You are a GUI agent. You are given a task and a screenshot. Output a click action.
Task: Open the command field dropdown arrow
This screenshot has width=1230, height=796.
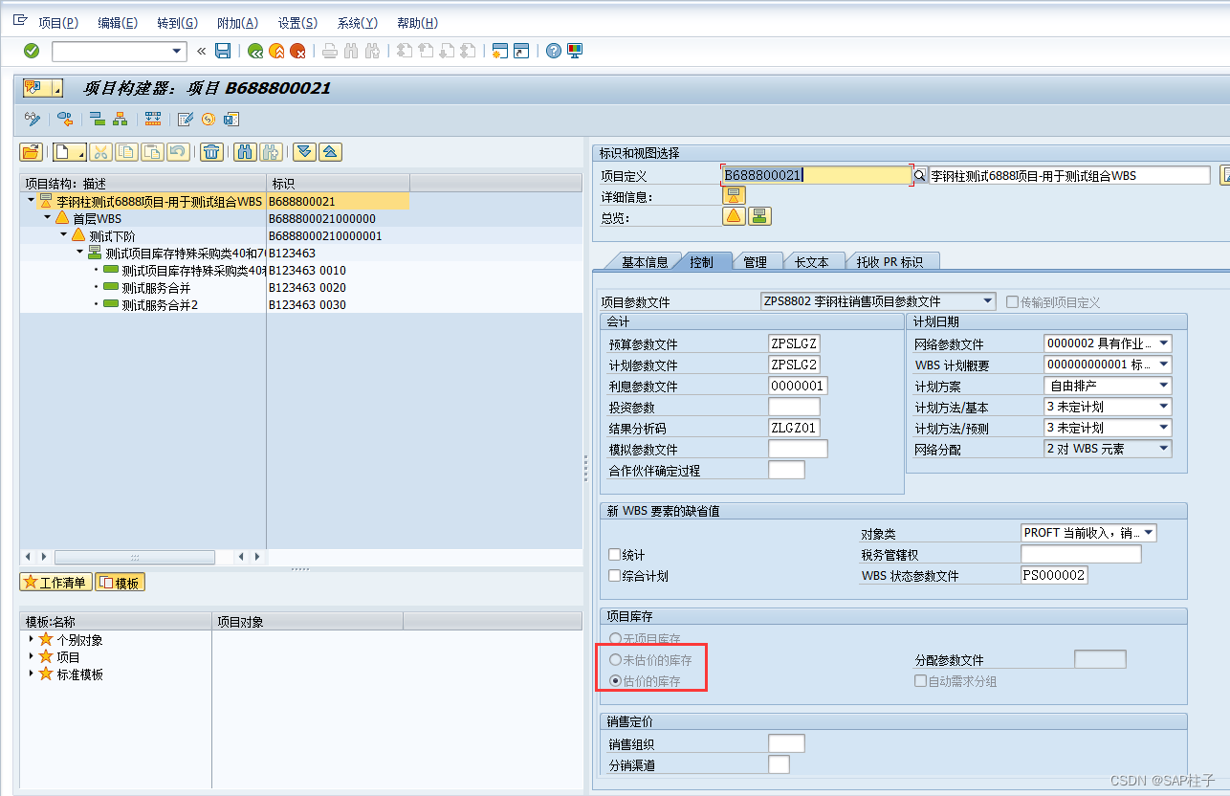[x=177, y=51]
